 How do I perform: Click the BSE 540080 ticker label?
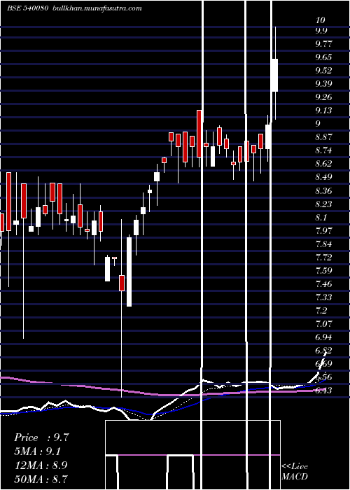pos(27,8)
